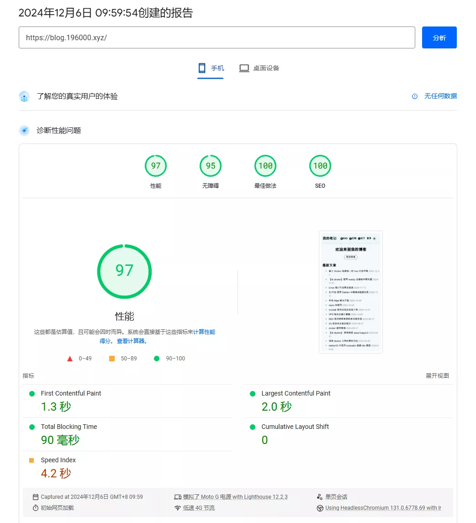Click the large 97 performance gauge

click(124, 271)
